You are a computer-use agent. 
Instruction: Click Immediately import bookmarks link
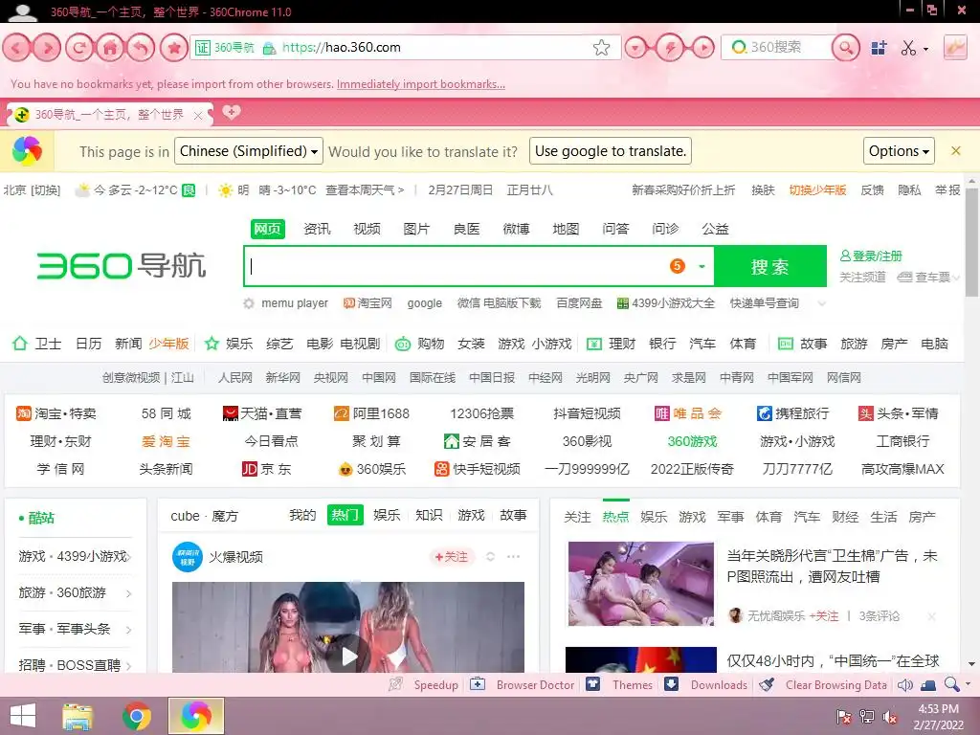tap(421, 84)
